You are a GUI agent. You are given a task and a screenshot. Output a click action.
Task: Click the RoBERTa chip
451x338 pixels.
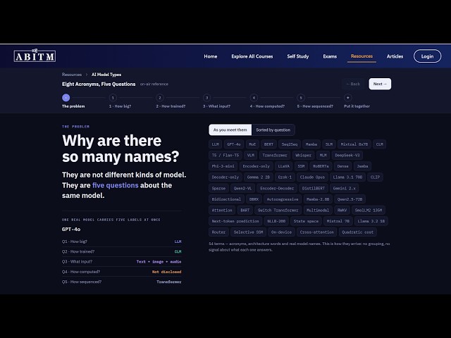coord(321,166)
